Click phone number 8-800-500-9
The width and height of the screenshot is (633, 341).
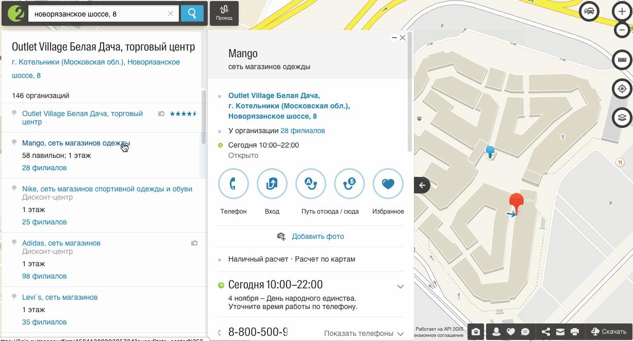tap(258, 332)
